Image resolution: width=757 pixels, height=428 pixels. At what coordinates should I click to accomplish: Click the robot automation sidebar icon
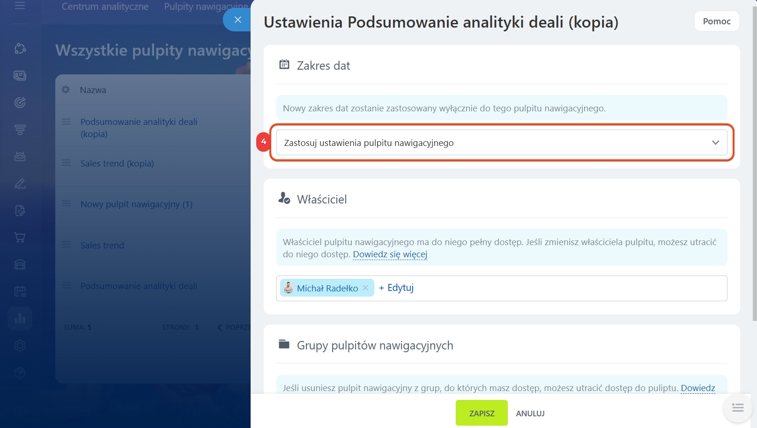click(x=20, y=156)
